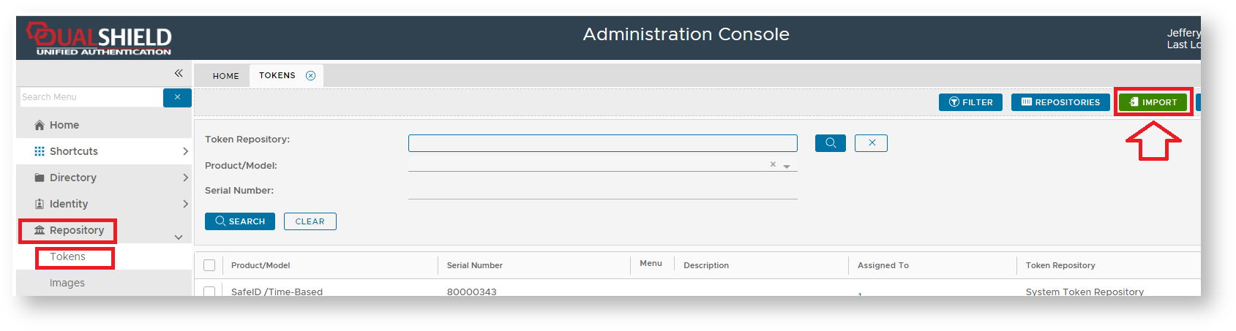The image size is (1236, 331).
Task: Close the Tokens tab via X icon
Action: point(311,75)
